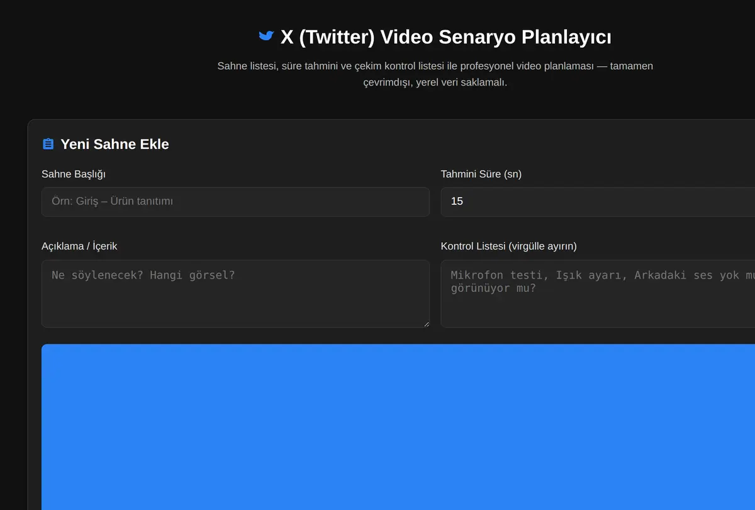This screenshot has width=755, height=510.
Task: Click the large blue button below the form
Action: [x=398, y=427]
